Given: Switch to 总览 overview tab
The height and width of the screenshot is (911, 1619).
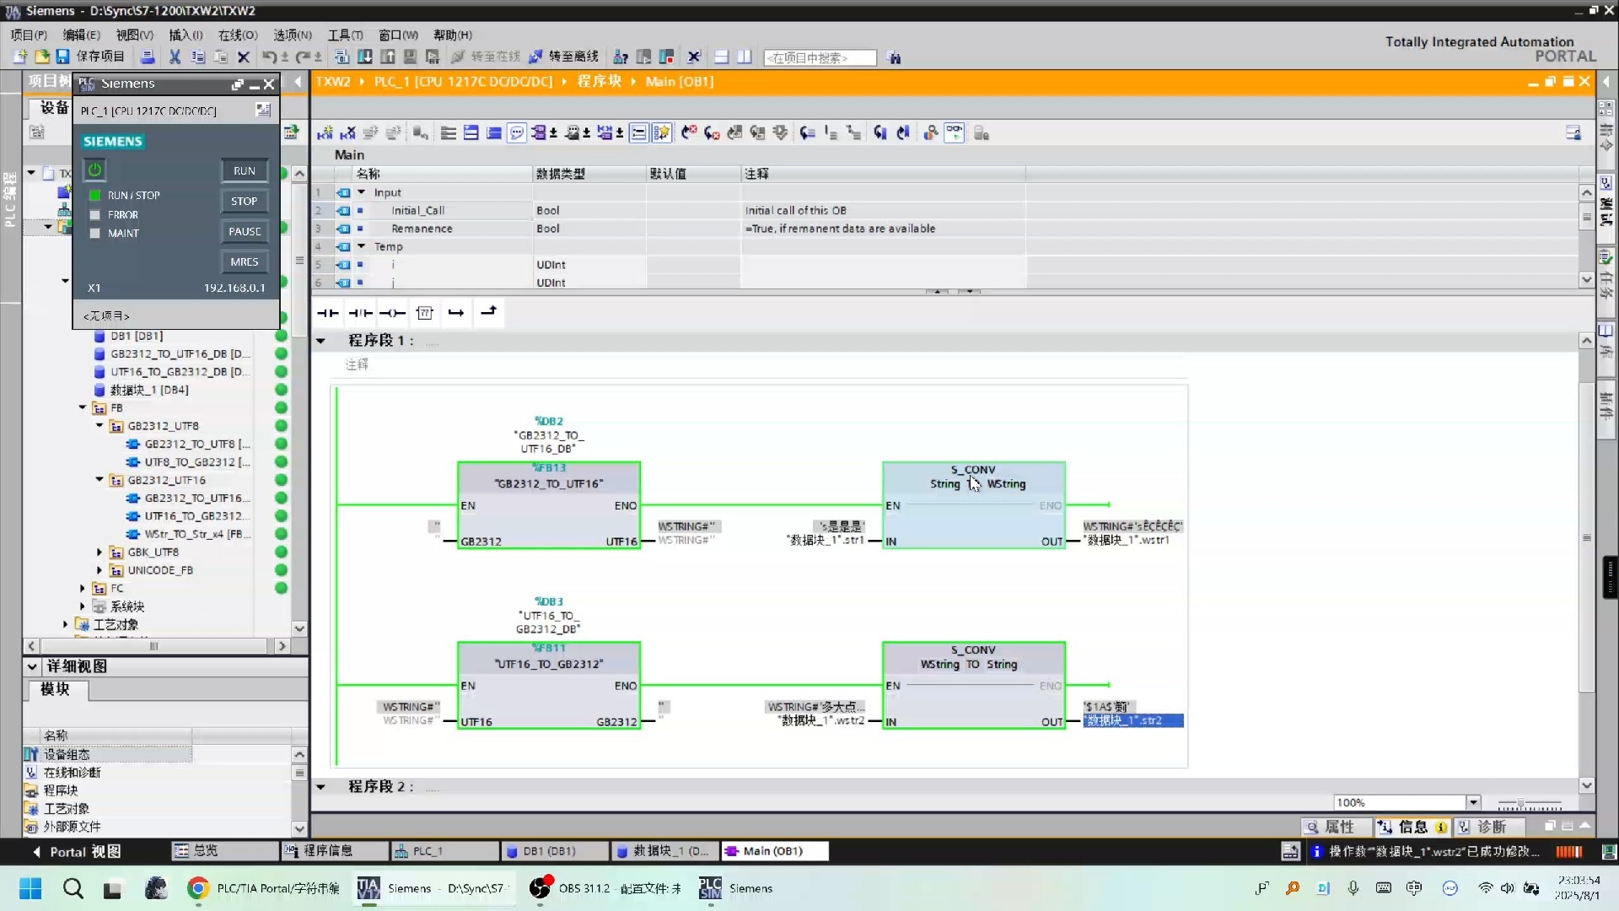Looking at the screenshot, I should [224, 851].
